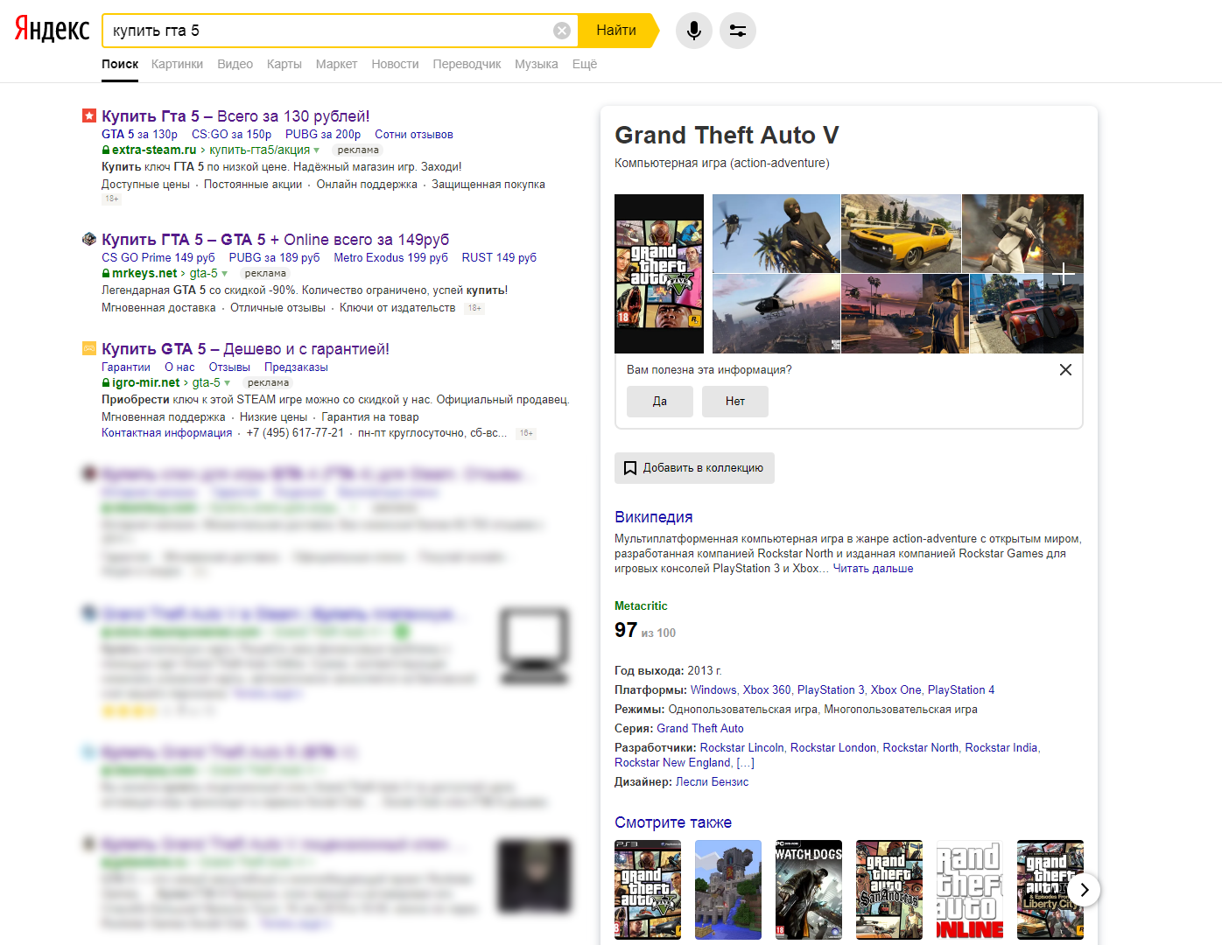1222x945 pixels.
Task: Expand the developers list '[…]' link
Action: tap(746, 763)
